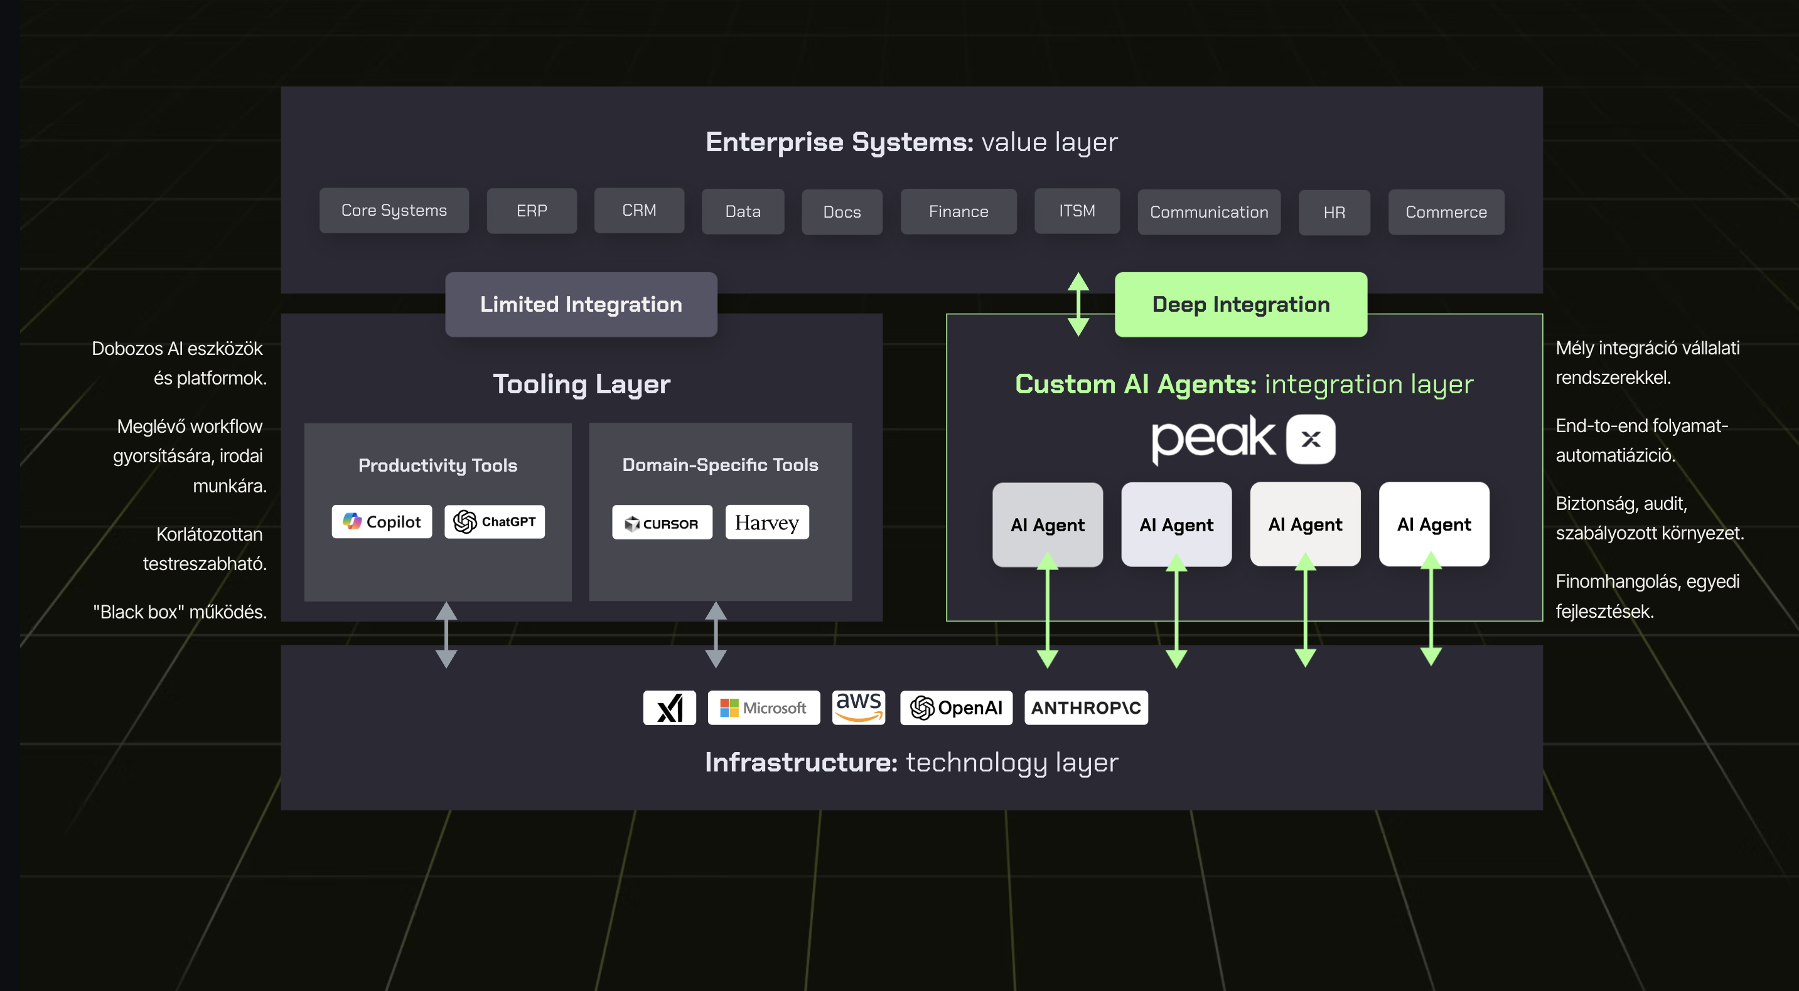The width and height of the screenshot is (1799, 991).
Task: Click the Microsoft logo badge
Action: [x=763, y=707]
